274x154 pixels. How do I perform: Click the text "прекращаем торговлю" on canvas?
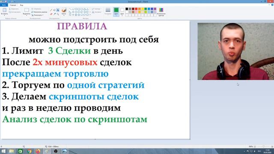click(x=55, y=74)
